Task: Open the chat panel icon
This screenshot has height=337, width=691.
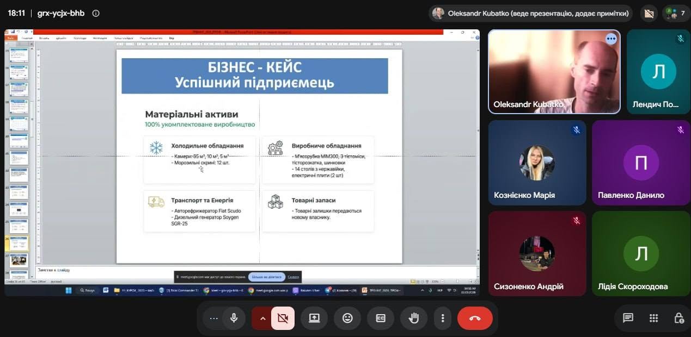Action: [x=628, y=319]
